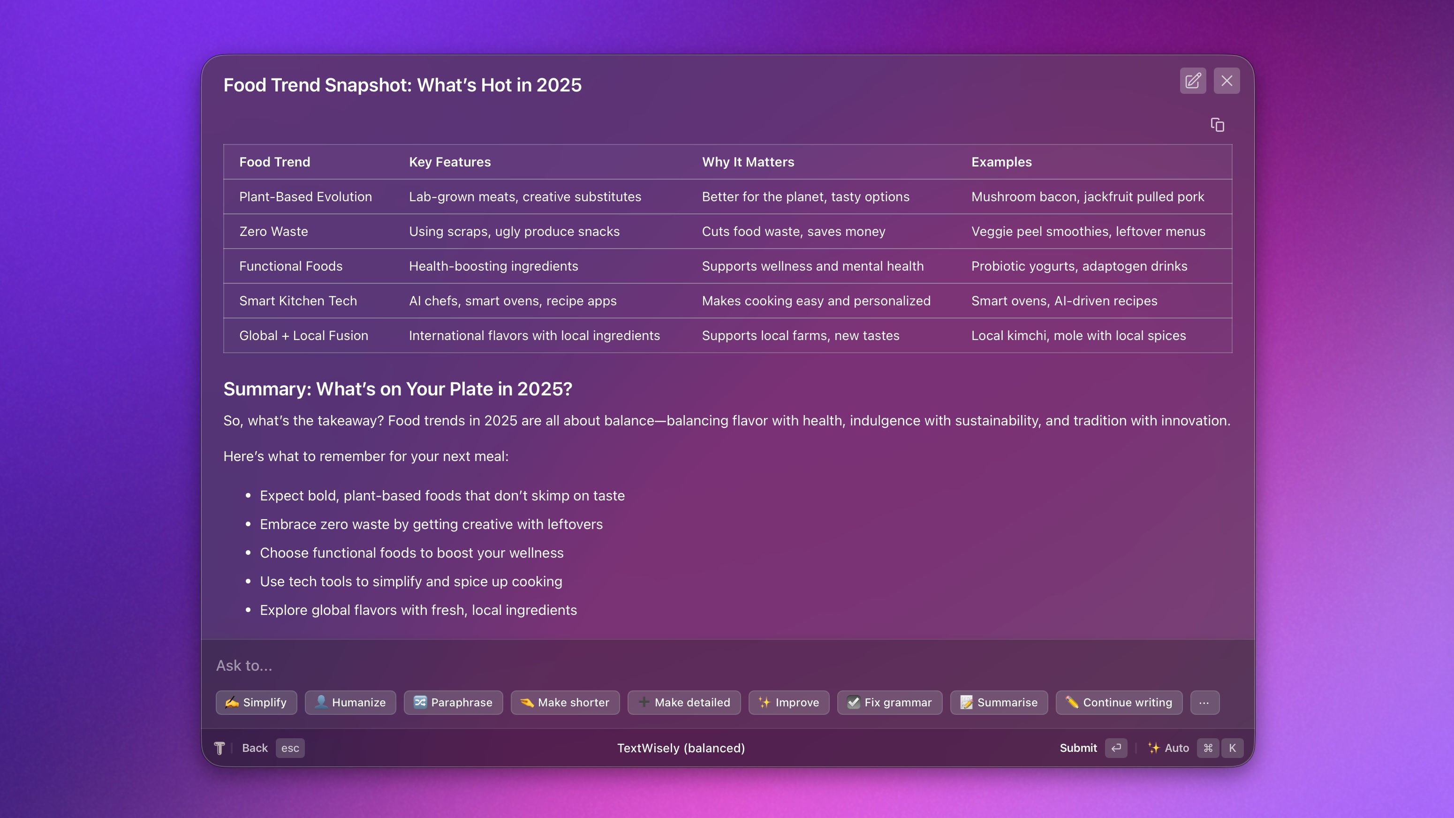The width and height of the screenshot is (1454, 818).
Task: Click the edit pencil icon
Action: (x=1192, y=81)
